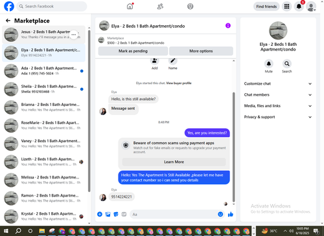Go back using Marketplace arrow

[x=8, y=21]
